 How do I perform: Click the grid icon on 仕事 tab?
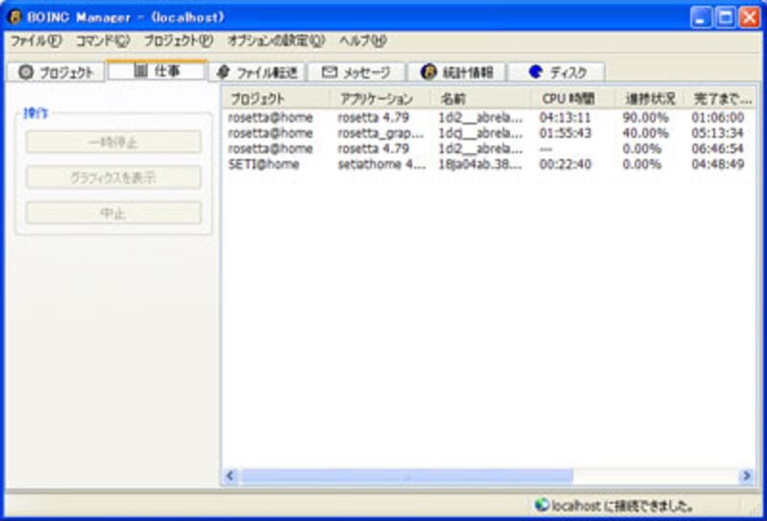(x=140, y=70)
